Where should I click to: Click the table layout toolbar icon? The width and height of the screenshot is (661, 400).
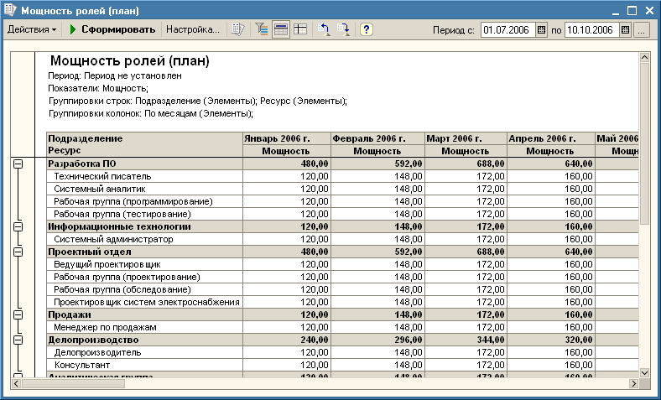[300, 29]
